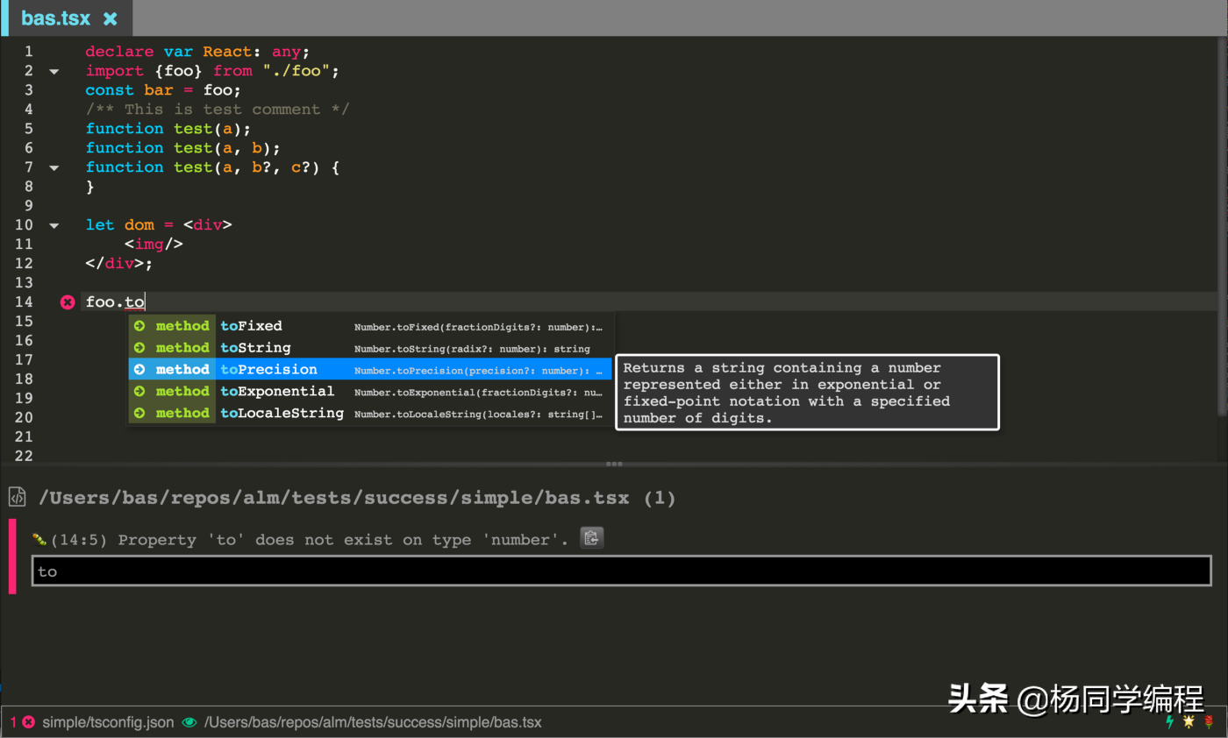Toggle the eye icon in the status bar
This screenshot has height=738, width=1228.
189,722
